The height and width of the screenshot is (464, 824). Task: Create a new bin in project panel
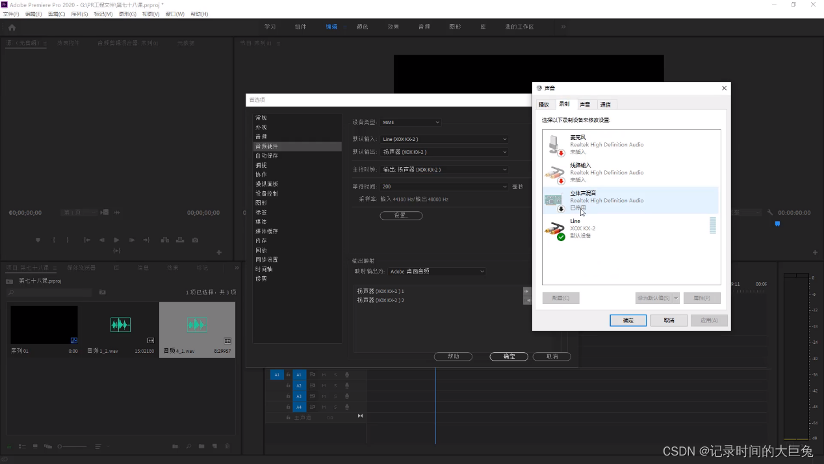pyautogui.click(x=201, y=446)
